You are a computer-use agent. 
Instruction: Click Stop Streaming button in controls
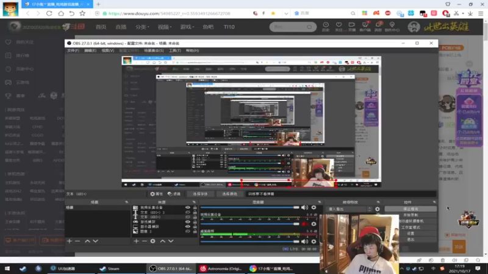coord(411,209)
